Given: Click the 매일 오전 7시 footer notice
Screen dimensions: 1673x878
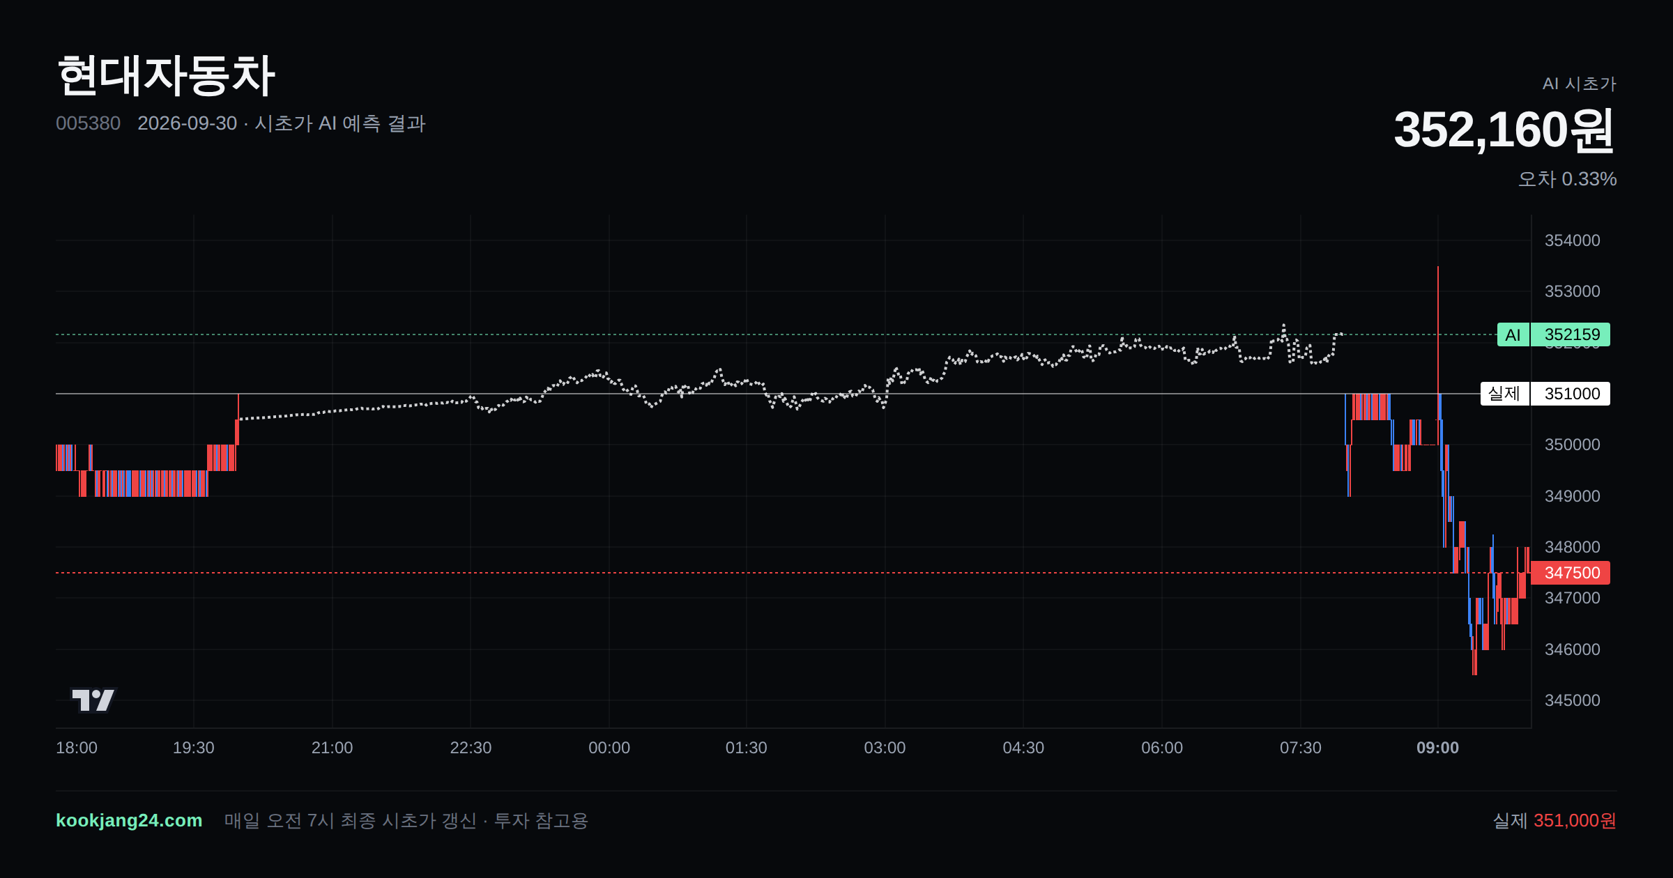Looking at the screenshot, I should tap(406, 820).
